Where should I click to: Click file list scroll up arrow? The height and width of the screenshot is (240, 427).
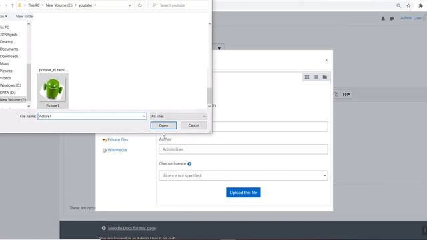[209, 24]
